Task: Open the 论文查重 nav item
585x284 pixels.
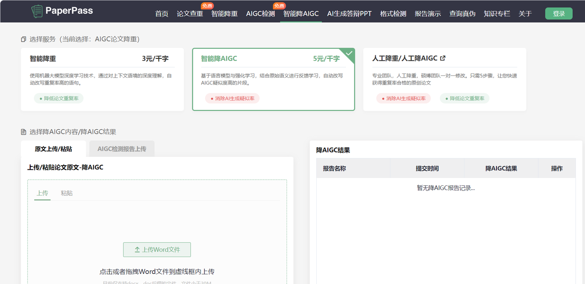Action: (x=190, y=14)
